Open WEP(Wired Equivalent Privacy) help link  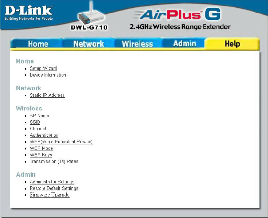click(x=61, y=142)
